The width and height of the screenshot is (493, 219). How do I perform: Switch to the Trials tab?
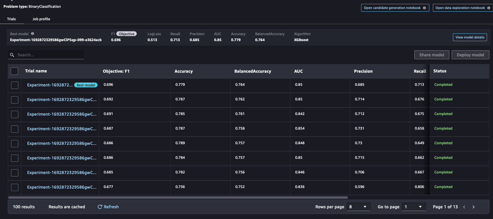[11, 19]
